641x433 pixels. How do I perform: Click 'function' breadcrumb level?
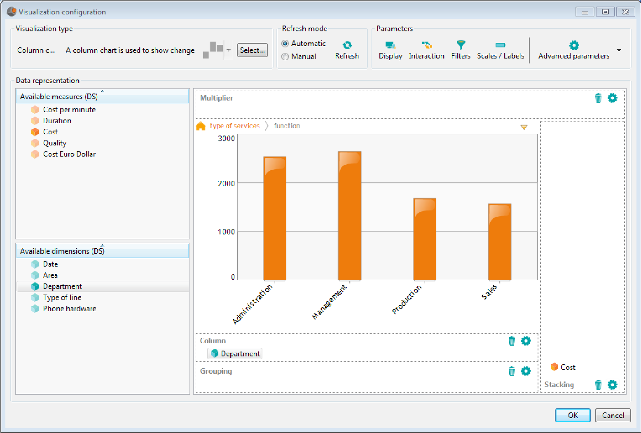pyautogui.click(x=287, y=126)
